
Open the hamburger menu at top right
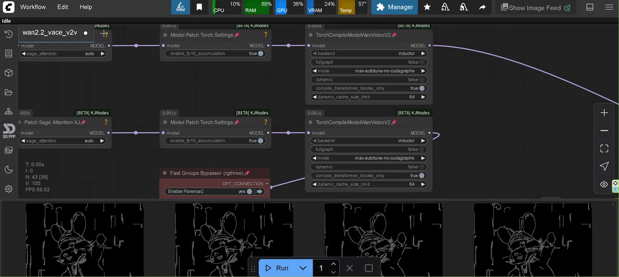[609, 7]
